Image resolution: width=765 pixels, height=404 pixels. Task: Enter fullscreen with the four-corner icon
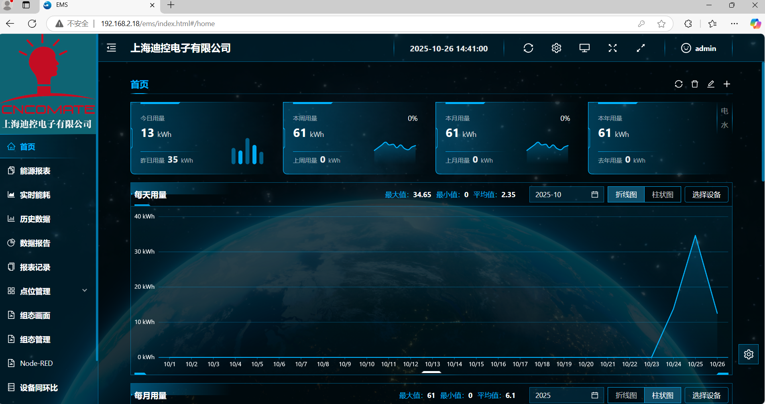point(612,48)
